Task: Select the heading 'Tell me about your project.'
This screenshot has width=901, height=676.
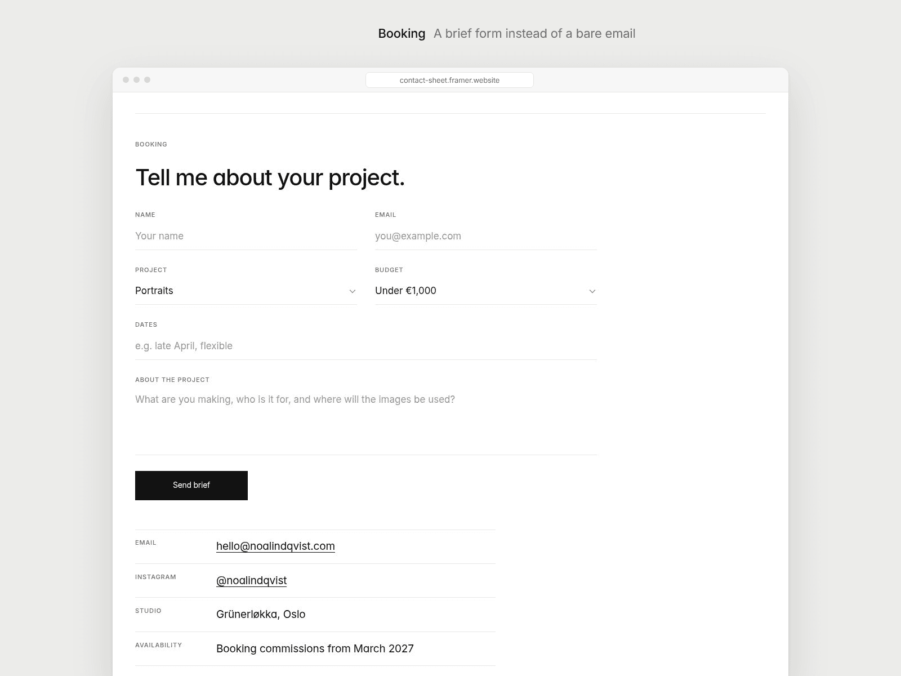Action: (270, 177)
